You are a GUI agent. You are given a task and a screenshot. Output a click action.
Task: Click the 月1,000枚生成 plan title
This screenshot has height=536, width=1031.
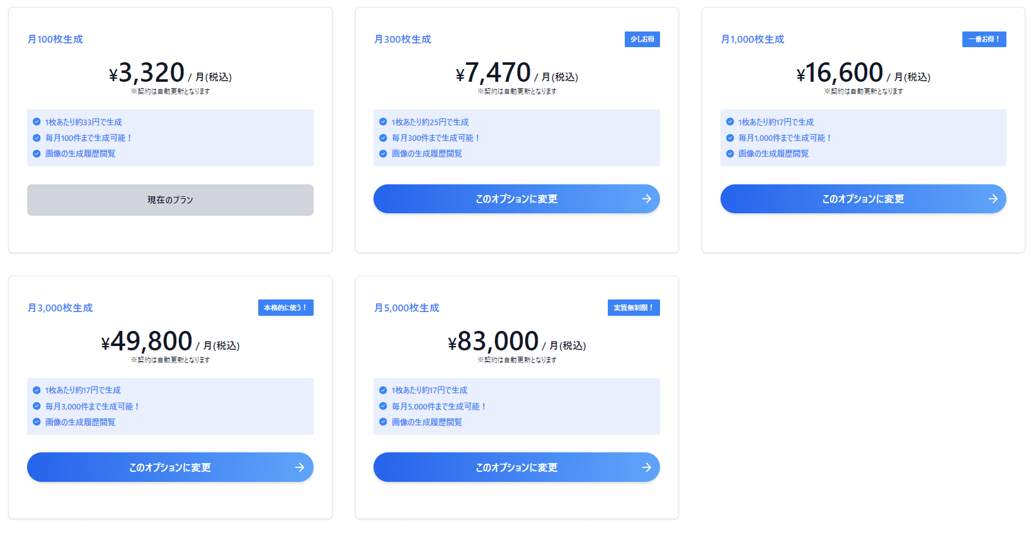pos(753,39)
